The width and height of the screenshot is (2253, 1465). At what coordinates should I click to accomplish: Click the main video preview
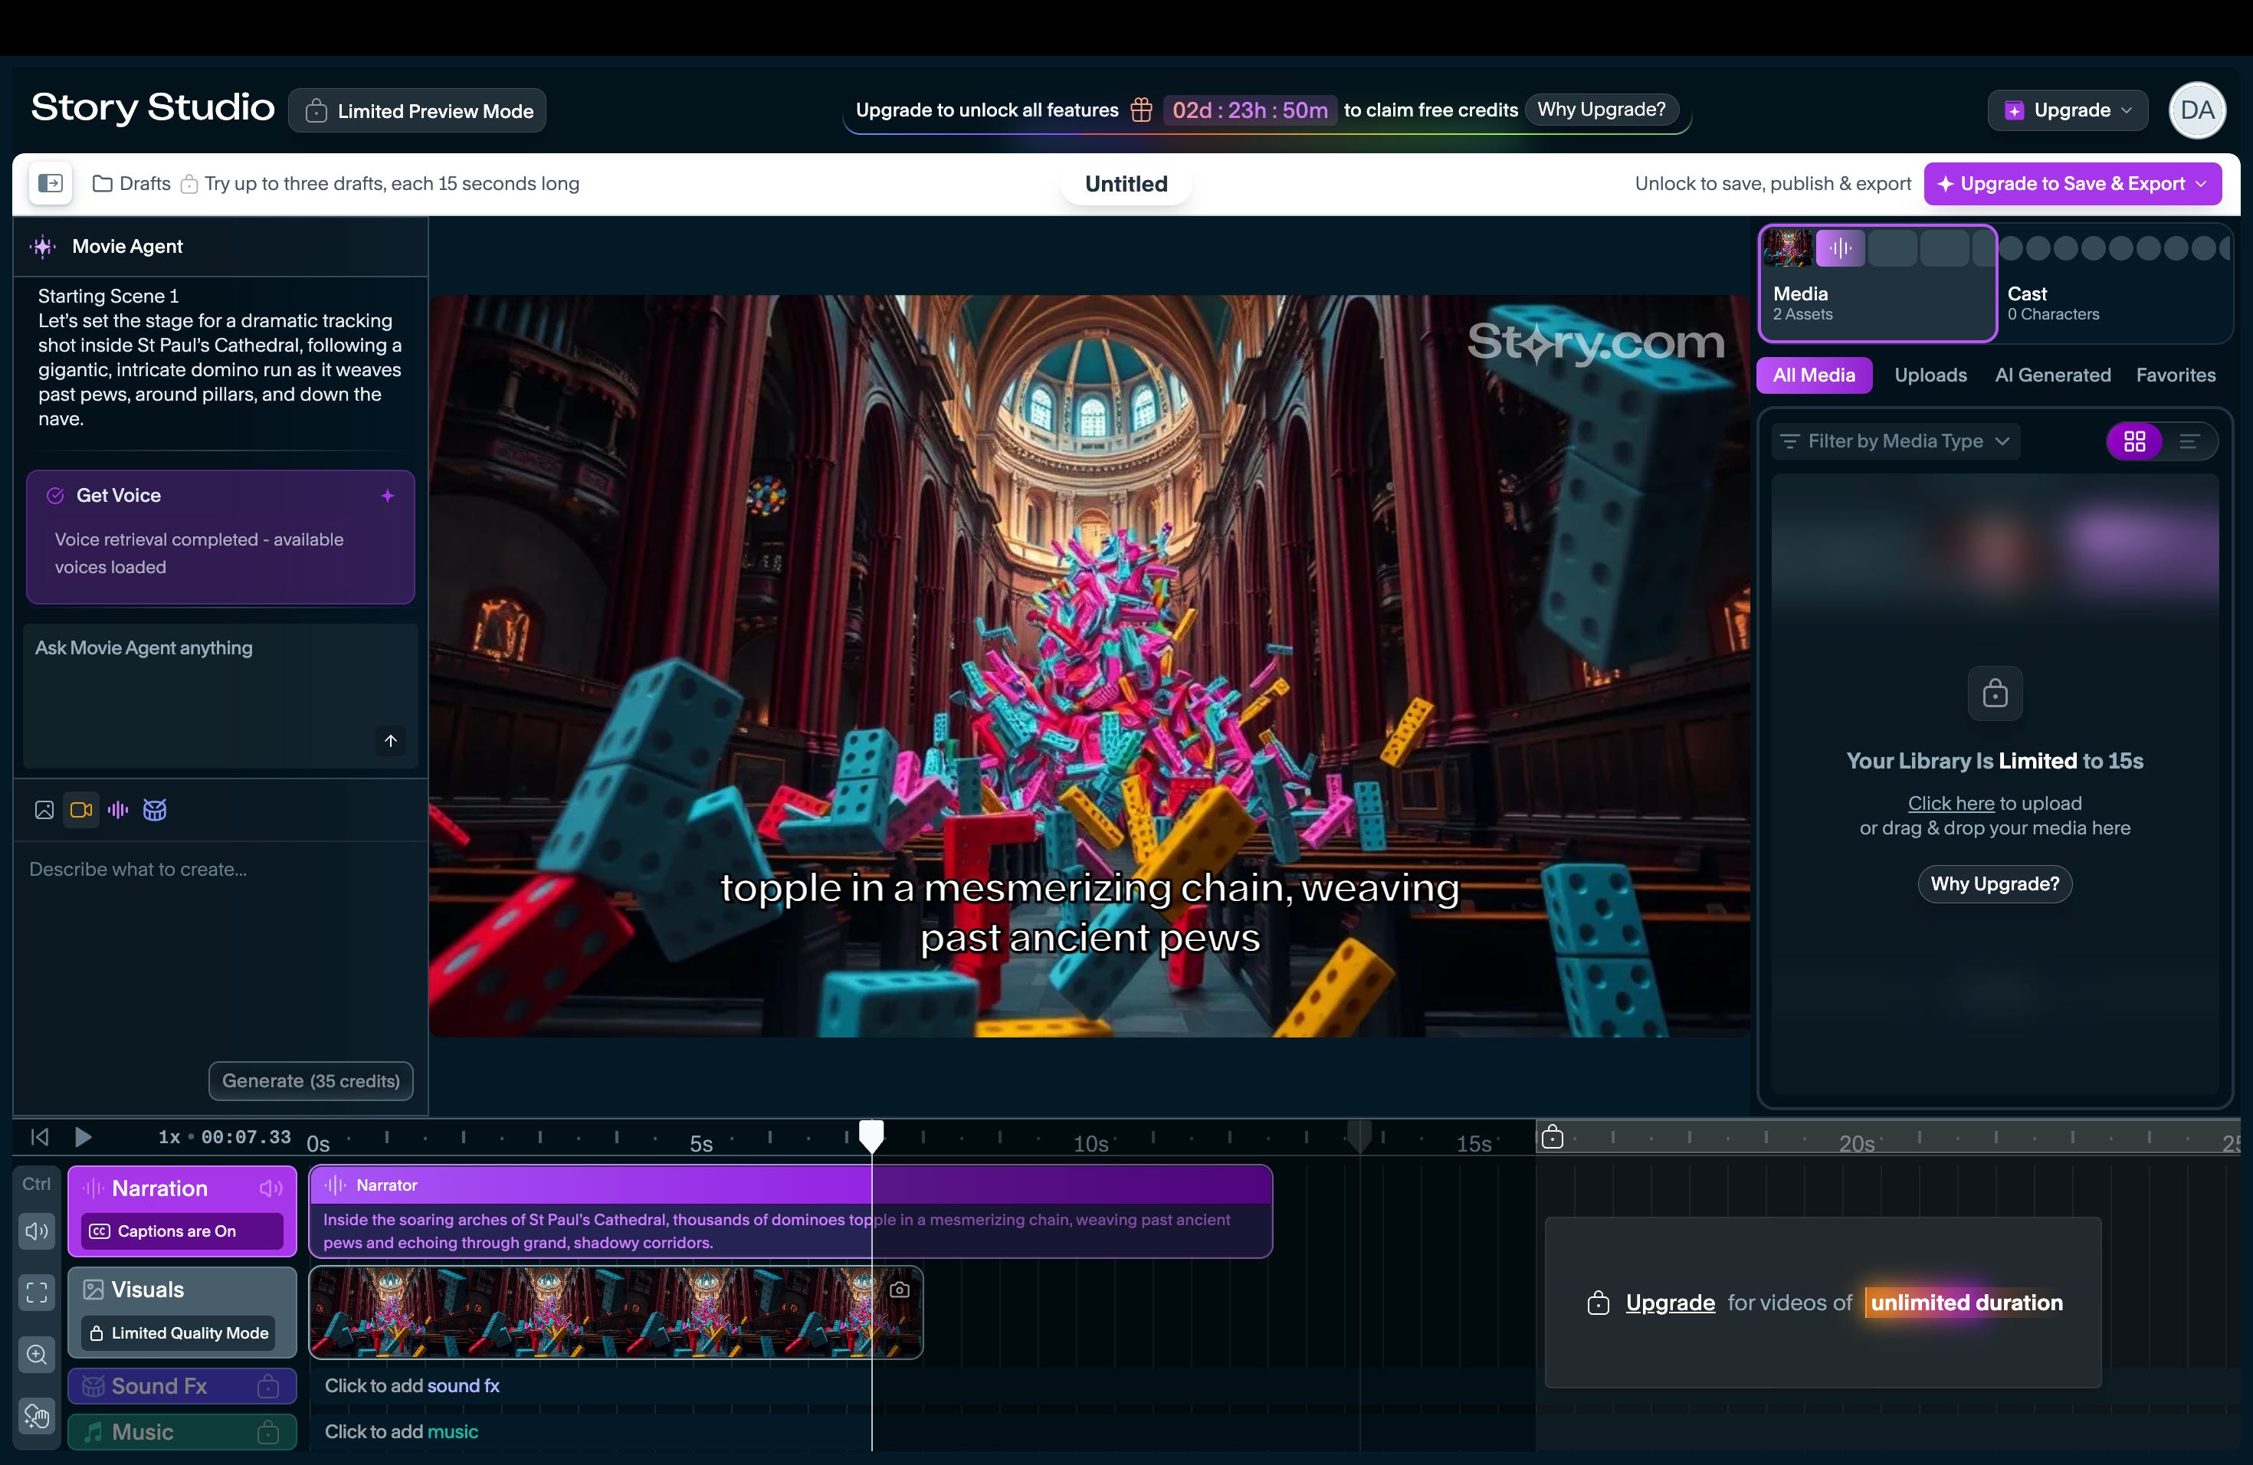click(1089, 665)
